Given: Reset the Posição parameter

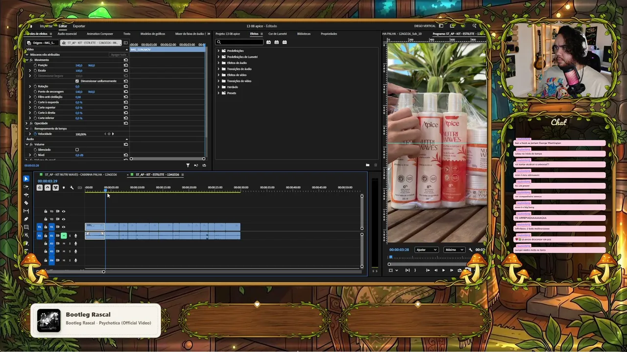Looking at the screenshot, I should [x=126, y=65].
